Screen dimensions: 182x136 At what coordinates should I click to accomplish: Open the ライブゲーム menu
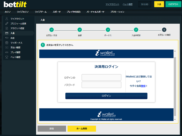coord(41,12)
